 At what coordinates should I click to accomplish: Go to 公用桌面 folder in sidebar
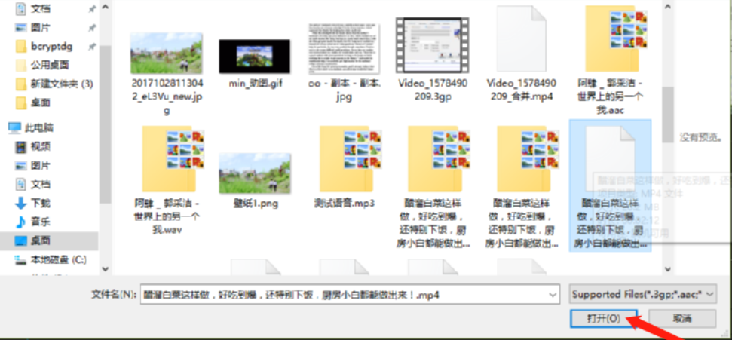pos(49,65)
